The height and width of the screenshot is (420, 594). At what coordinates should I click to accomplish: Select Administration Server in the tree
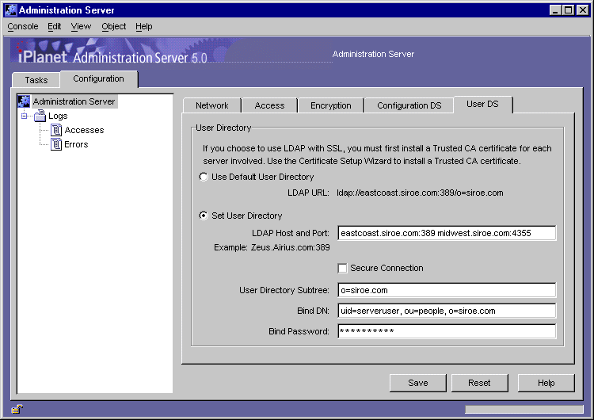74,101
